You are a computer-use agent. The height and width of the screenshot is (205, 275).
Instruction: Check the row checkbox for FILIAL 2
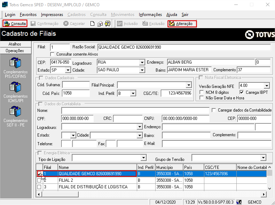39,180
